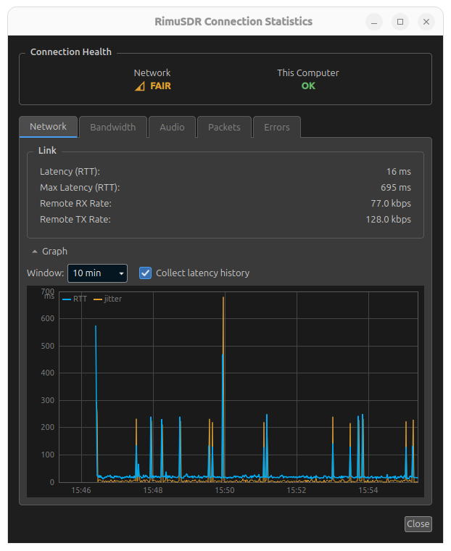
Task: Click the 15:46 time axis label
Action: 81,490
